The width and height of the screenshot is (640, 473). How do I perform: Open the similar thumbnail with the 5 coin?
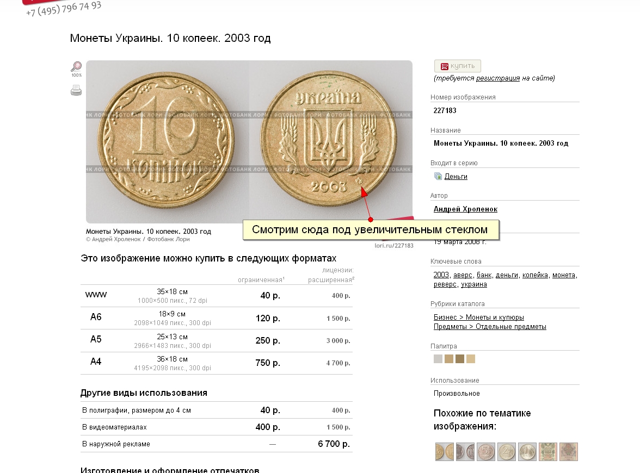485,452
